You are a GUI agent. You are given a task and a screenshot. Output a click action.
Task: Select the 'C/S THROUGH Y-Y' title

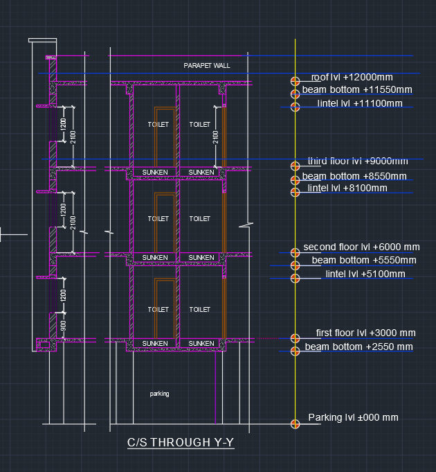[x=181, y=442]
